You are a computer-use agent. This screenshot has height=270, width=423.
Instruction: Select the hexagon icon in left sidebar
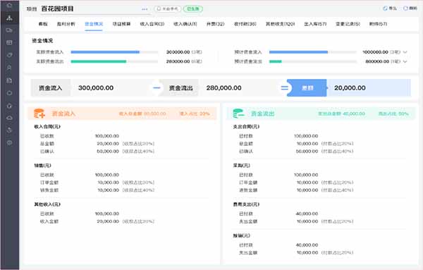click(9, 93)
